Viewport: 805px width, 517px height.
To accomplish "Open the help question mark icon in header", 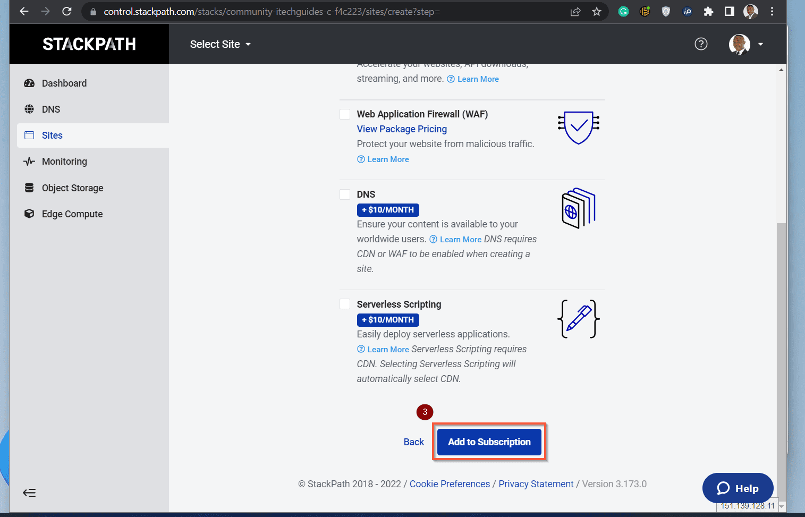I will pyautogui.click(x=701, y=44).
